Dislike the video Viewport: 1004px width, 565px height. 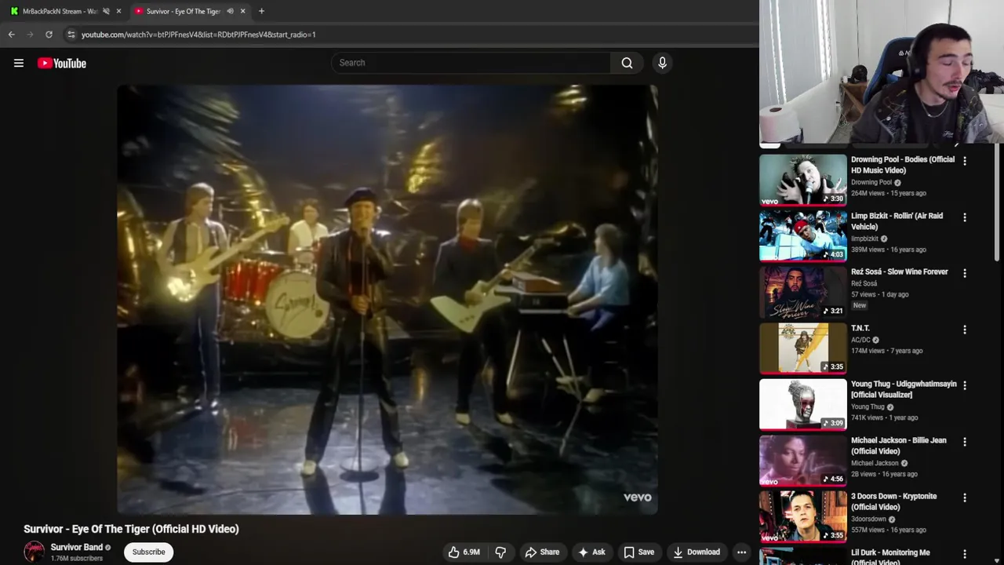(x=500, y=552)
